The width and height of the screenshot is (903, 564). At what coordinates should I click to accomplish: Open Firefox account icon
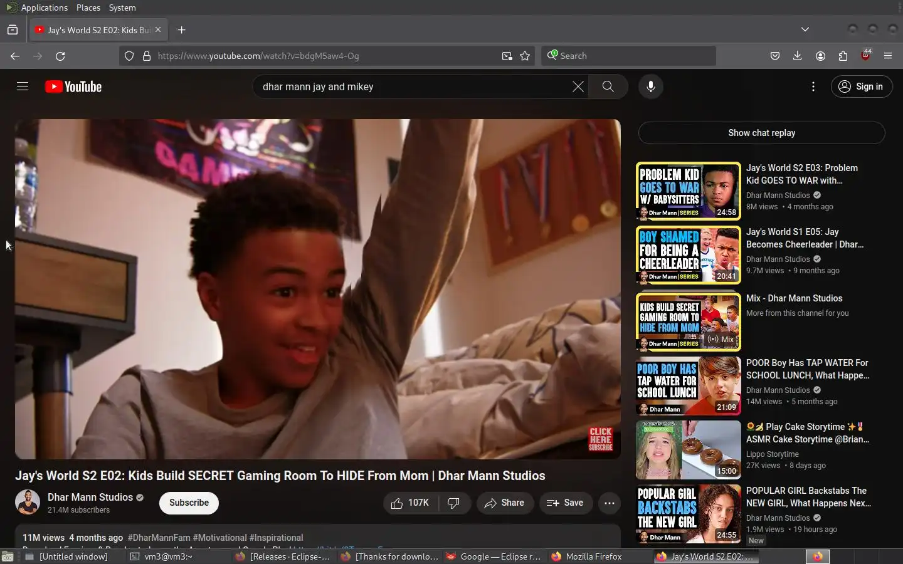[820, 56]
